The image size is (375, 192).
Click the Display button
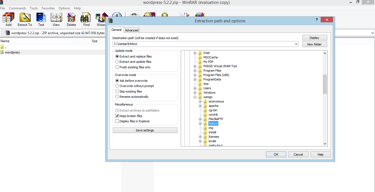pos(314,38)
